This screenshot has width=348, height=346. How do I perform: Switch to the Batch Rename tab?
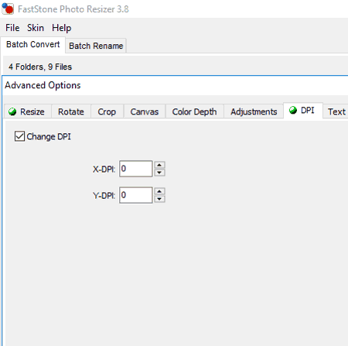[96, 46]
